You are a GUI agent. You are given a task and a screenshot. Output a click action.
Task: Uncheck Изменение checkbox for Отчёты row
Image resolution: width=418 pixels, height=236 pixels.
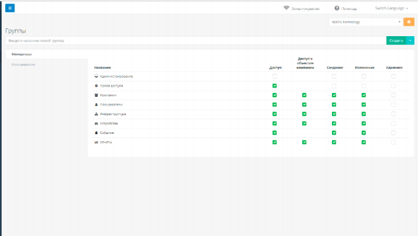tap(363, 142)
